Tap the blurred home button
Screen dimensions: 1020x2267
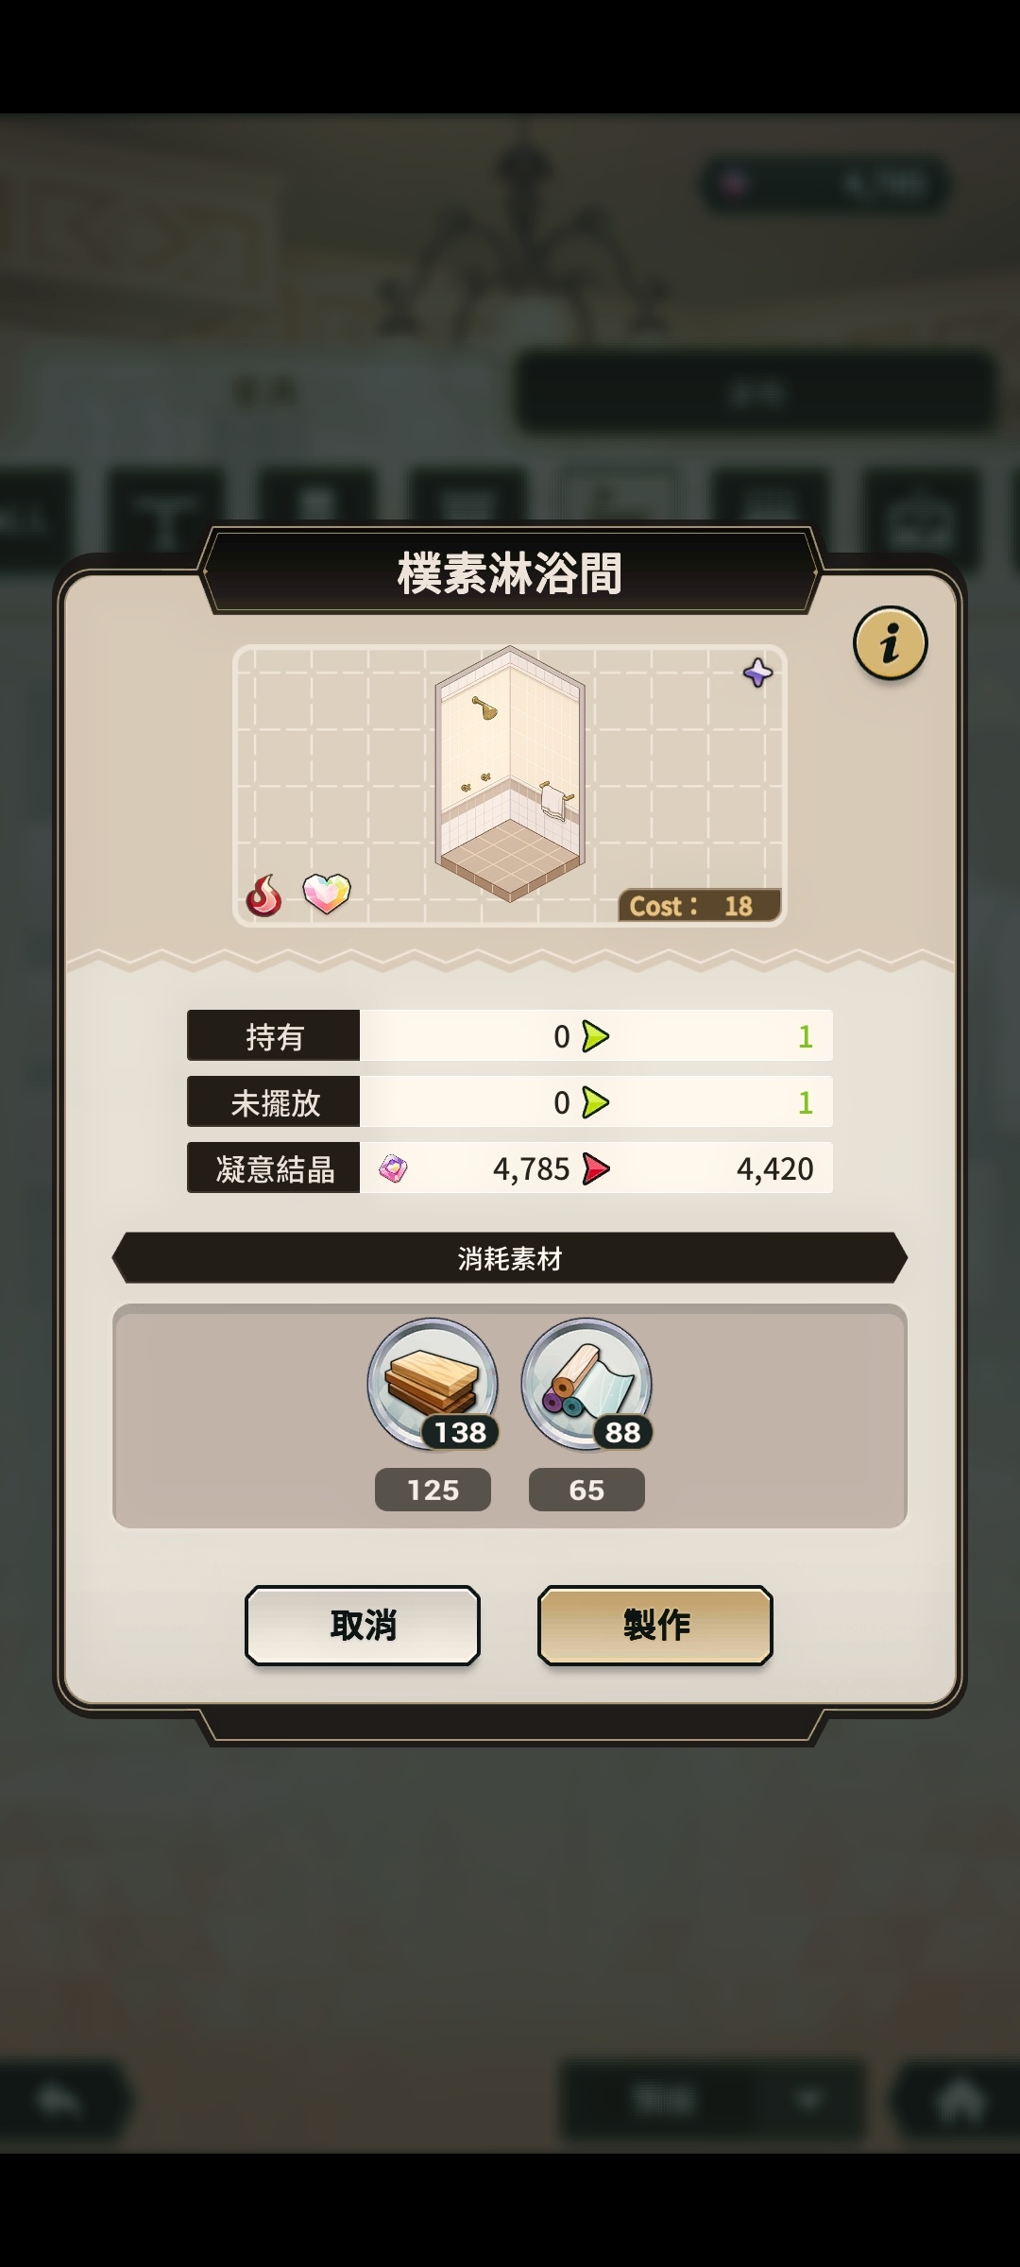tap(959, 2101)
